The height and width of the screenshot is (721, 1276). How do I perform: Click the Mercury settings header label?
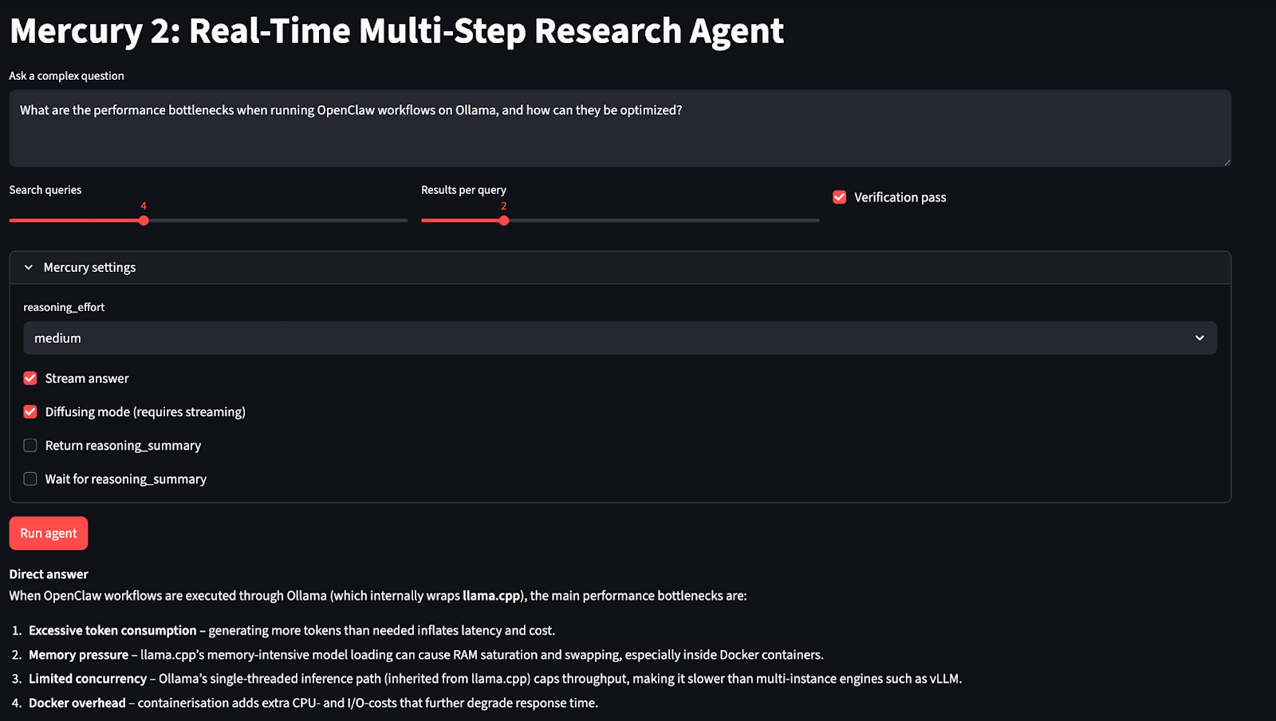(89, 268)
